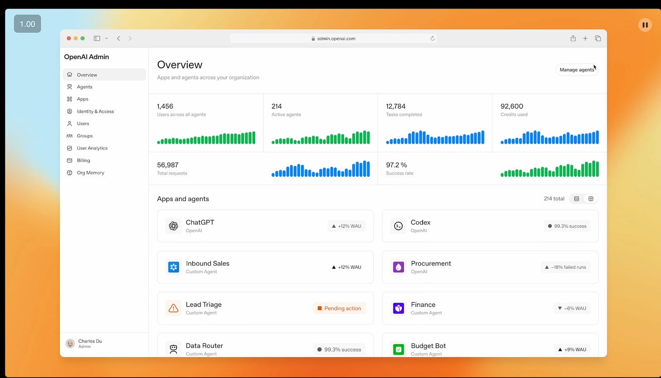Click the Pending action badge
The width and height of the screenshot is (661, 378).
click(x=339, y=308)
